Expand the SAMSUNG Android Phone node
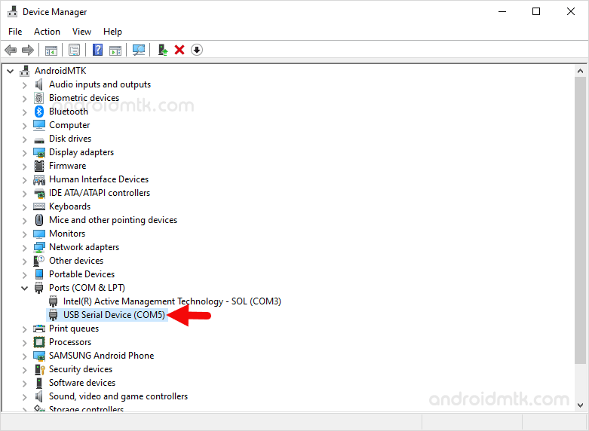This screenshot has height=431, width=589. click(24, 356)
